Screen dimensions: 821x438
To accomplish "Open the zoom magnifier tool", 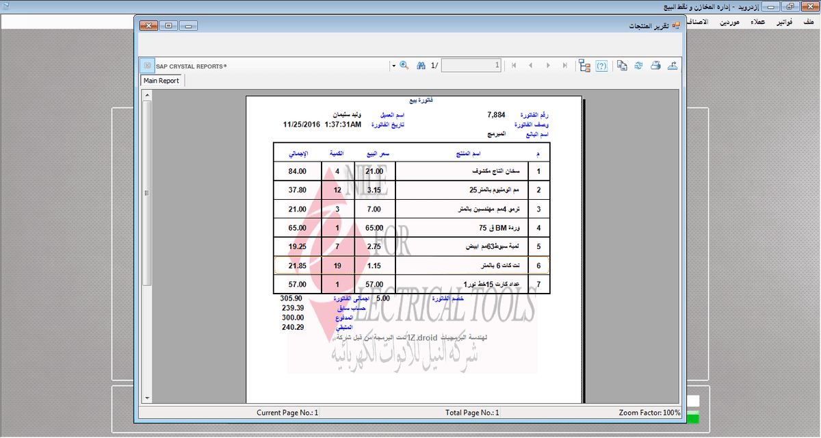I will pos(404,66).
